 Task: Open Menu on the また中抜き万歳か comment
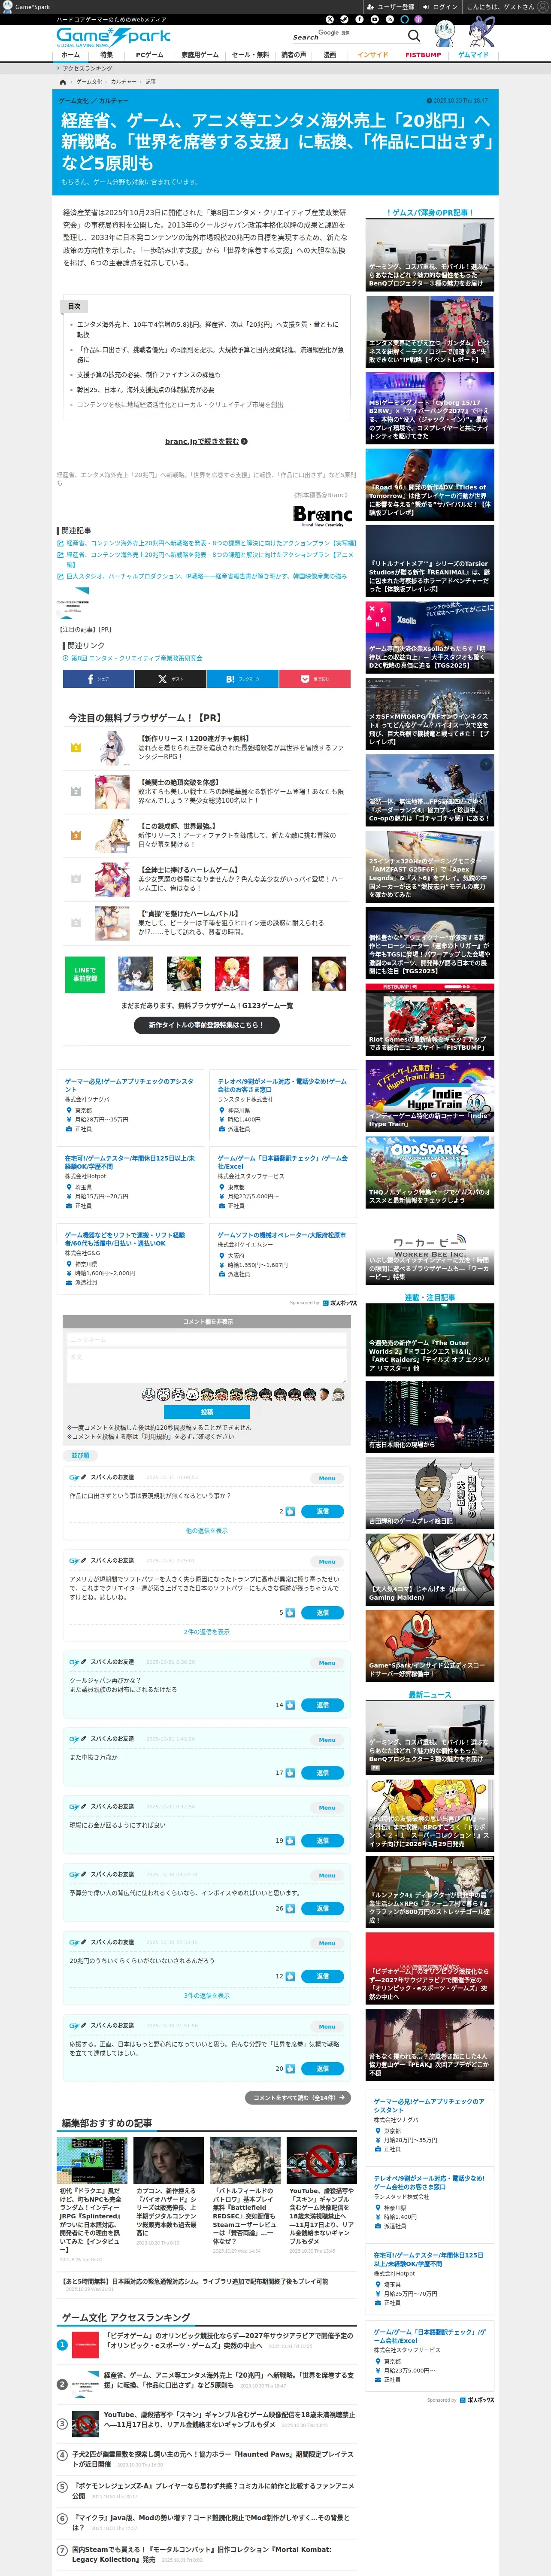[x=327, y=1740]
